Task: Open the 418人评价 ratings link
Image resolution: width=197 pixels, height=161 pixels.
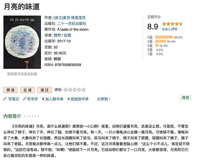Action: coord(170,29)
